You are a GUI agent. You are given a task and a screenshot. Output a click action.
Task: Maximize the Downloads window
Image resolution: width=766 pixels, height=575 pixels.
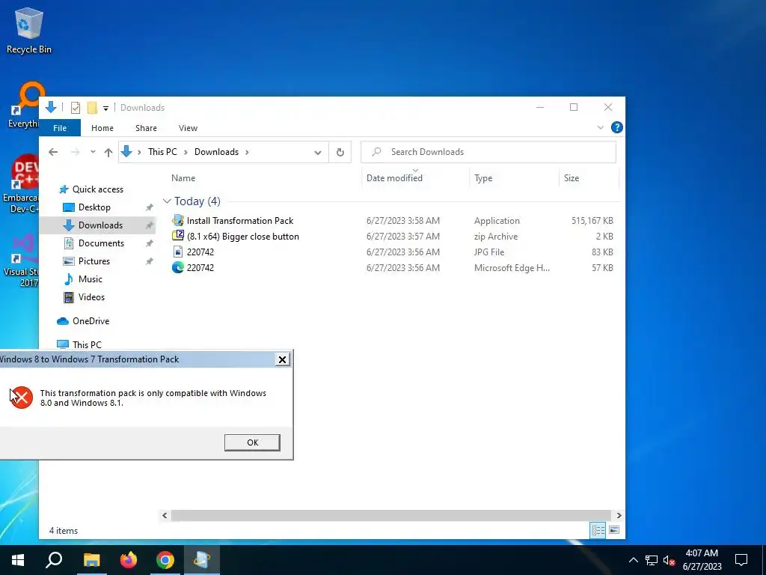(574, 107)
